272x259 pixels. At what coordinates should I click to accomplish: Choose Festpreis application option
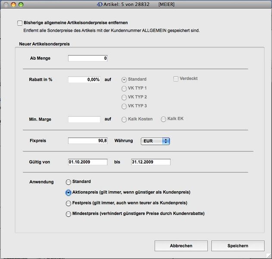click(x=68, y=203)
